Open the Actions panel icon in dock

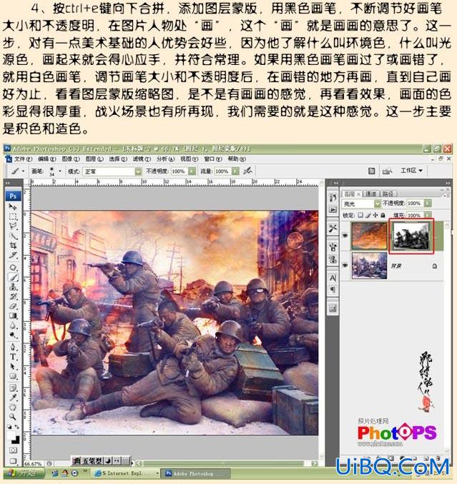coord(333,210)
